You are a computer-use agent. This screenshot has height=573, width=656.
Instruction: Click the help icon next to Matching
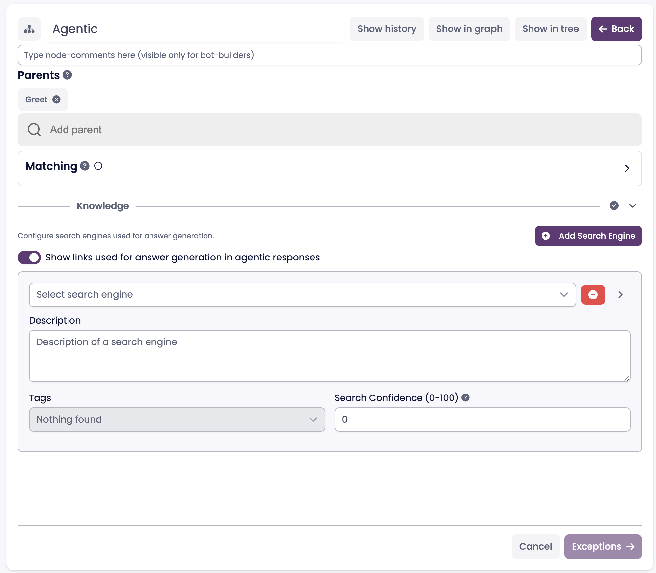[x=85, y=166]
